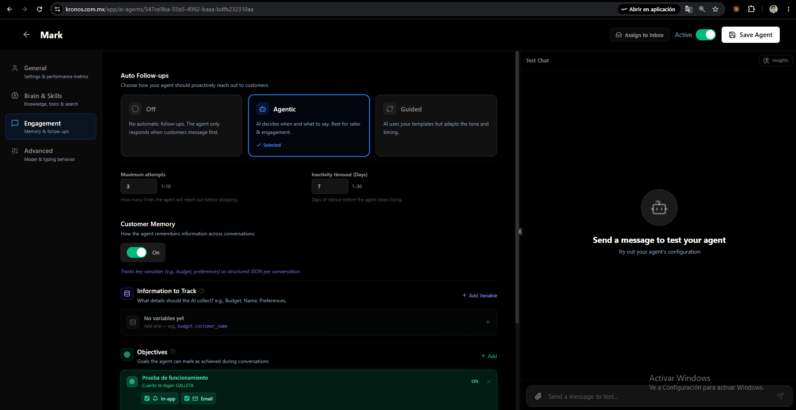Click the browser address bar URL
This screenshot has height=410, width=796.
coord(160,9)
